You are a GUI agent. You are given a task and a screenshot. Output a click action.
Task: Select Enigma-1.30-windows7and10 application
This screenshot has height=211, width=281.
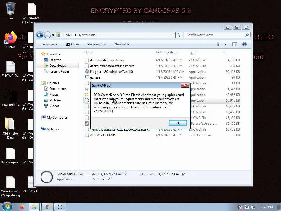(x=111, y=72)
